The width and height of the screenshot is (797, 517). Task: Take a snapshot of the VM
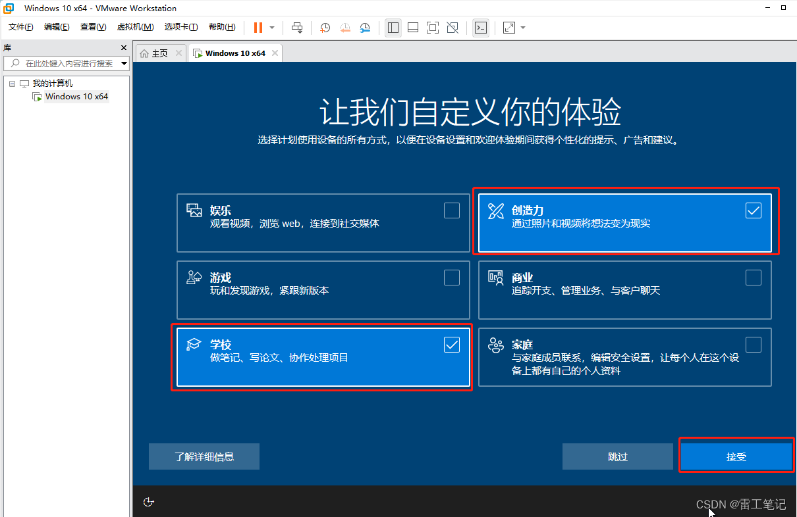click(325, 28)
